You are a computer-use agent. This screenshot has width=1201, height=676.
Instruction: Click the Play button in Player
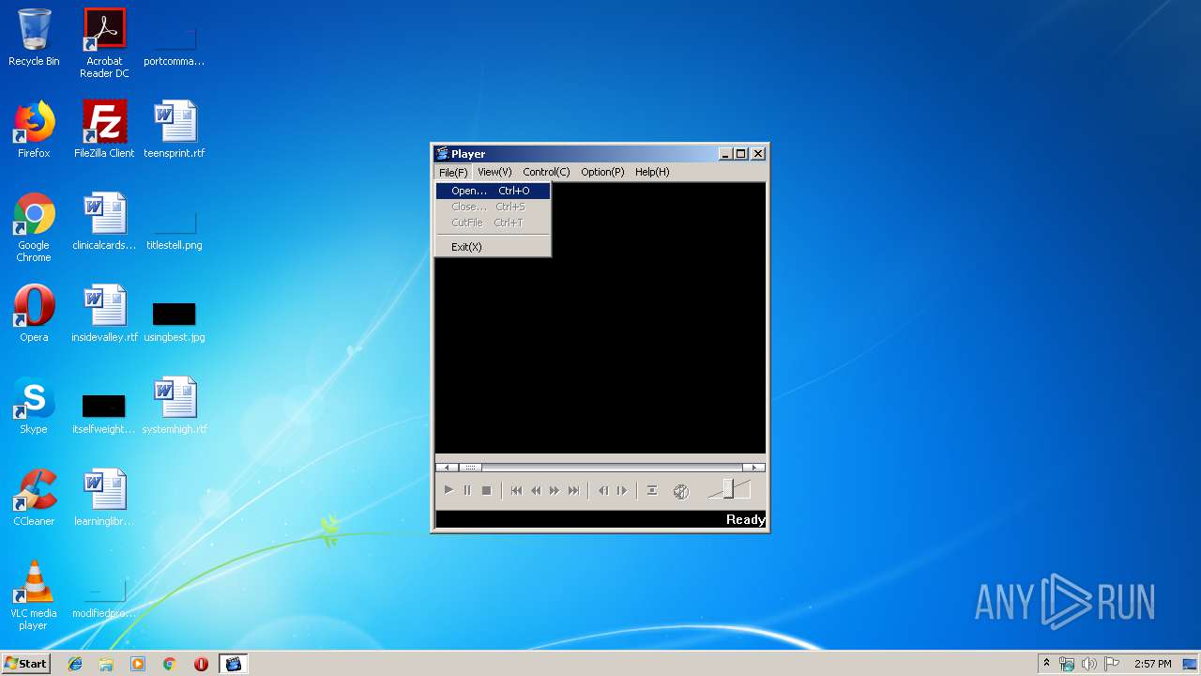448,490
